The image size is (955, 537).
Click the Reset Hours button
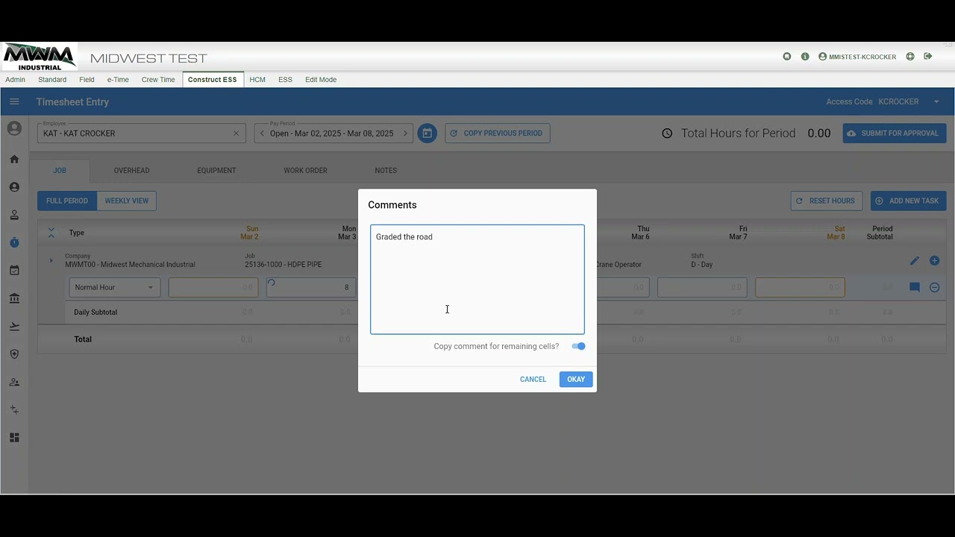[827, 201]
